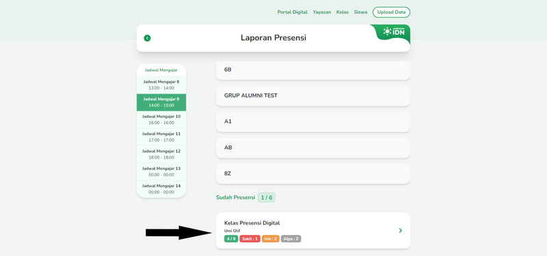Click teacher name Umi Olif
This screenshot has width=547, height=256.
tap(232, 231)
